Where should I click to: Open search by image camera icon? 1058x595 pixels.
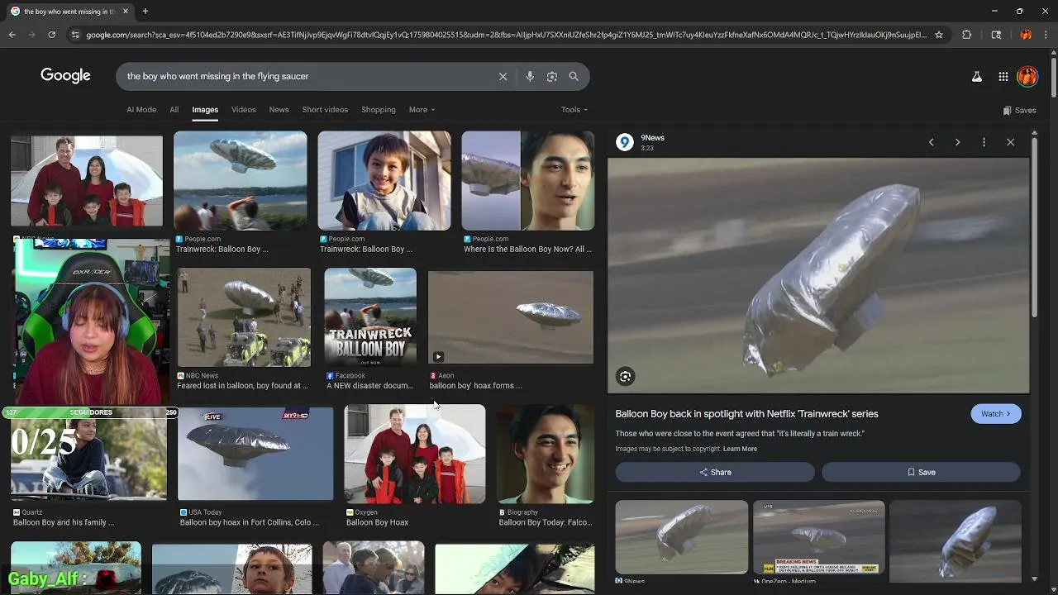point(552,76)
